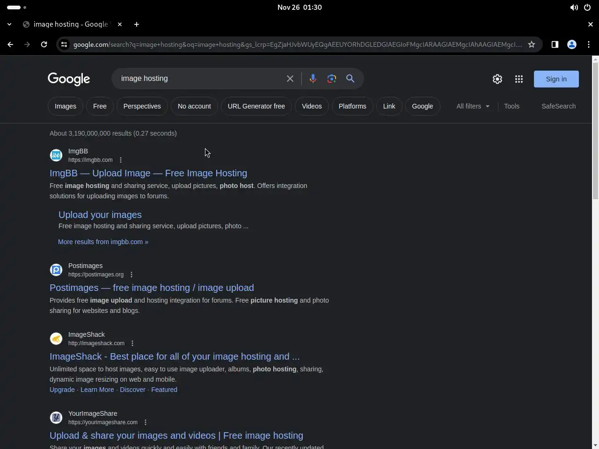Open the system power menu icon

pyautogui.click(x=587, y=7)
